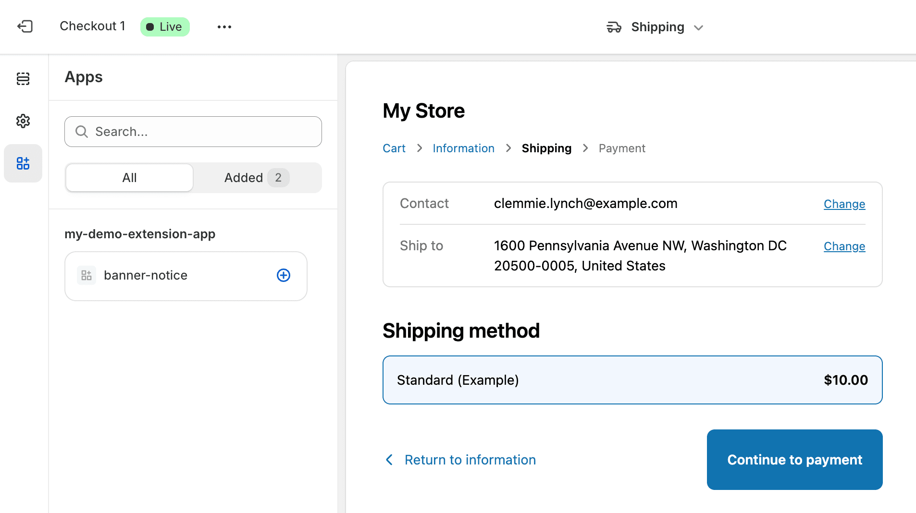Go to Cart breadcrumb

click(394, 148)
